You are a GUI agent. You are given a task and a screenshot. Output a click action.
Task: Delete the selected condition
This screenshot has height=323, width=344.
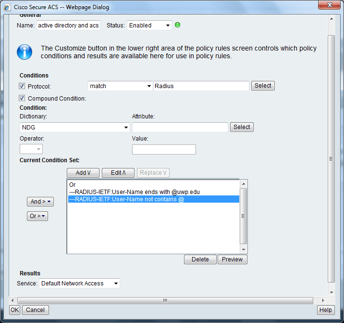pos(200,259)
